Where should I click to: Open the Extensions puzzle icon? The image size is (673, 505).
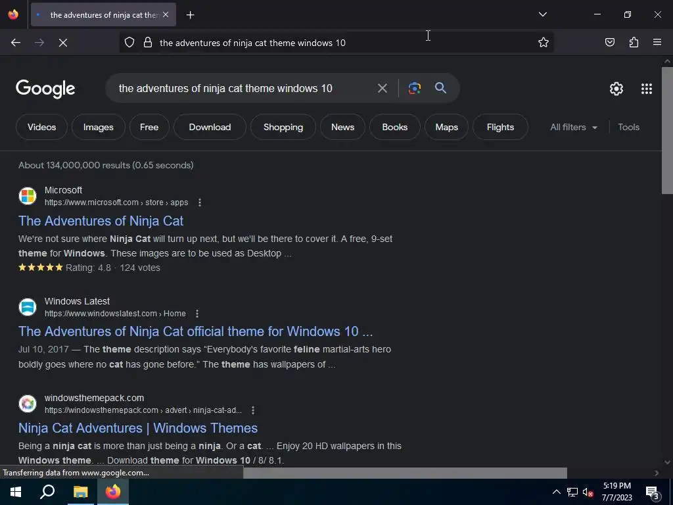pos(634,42)
